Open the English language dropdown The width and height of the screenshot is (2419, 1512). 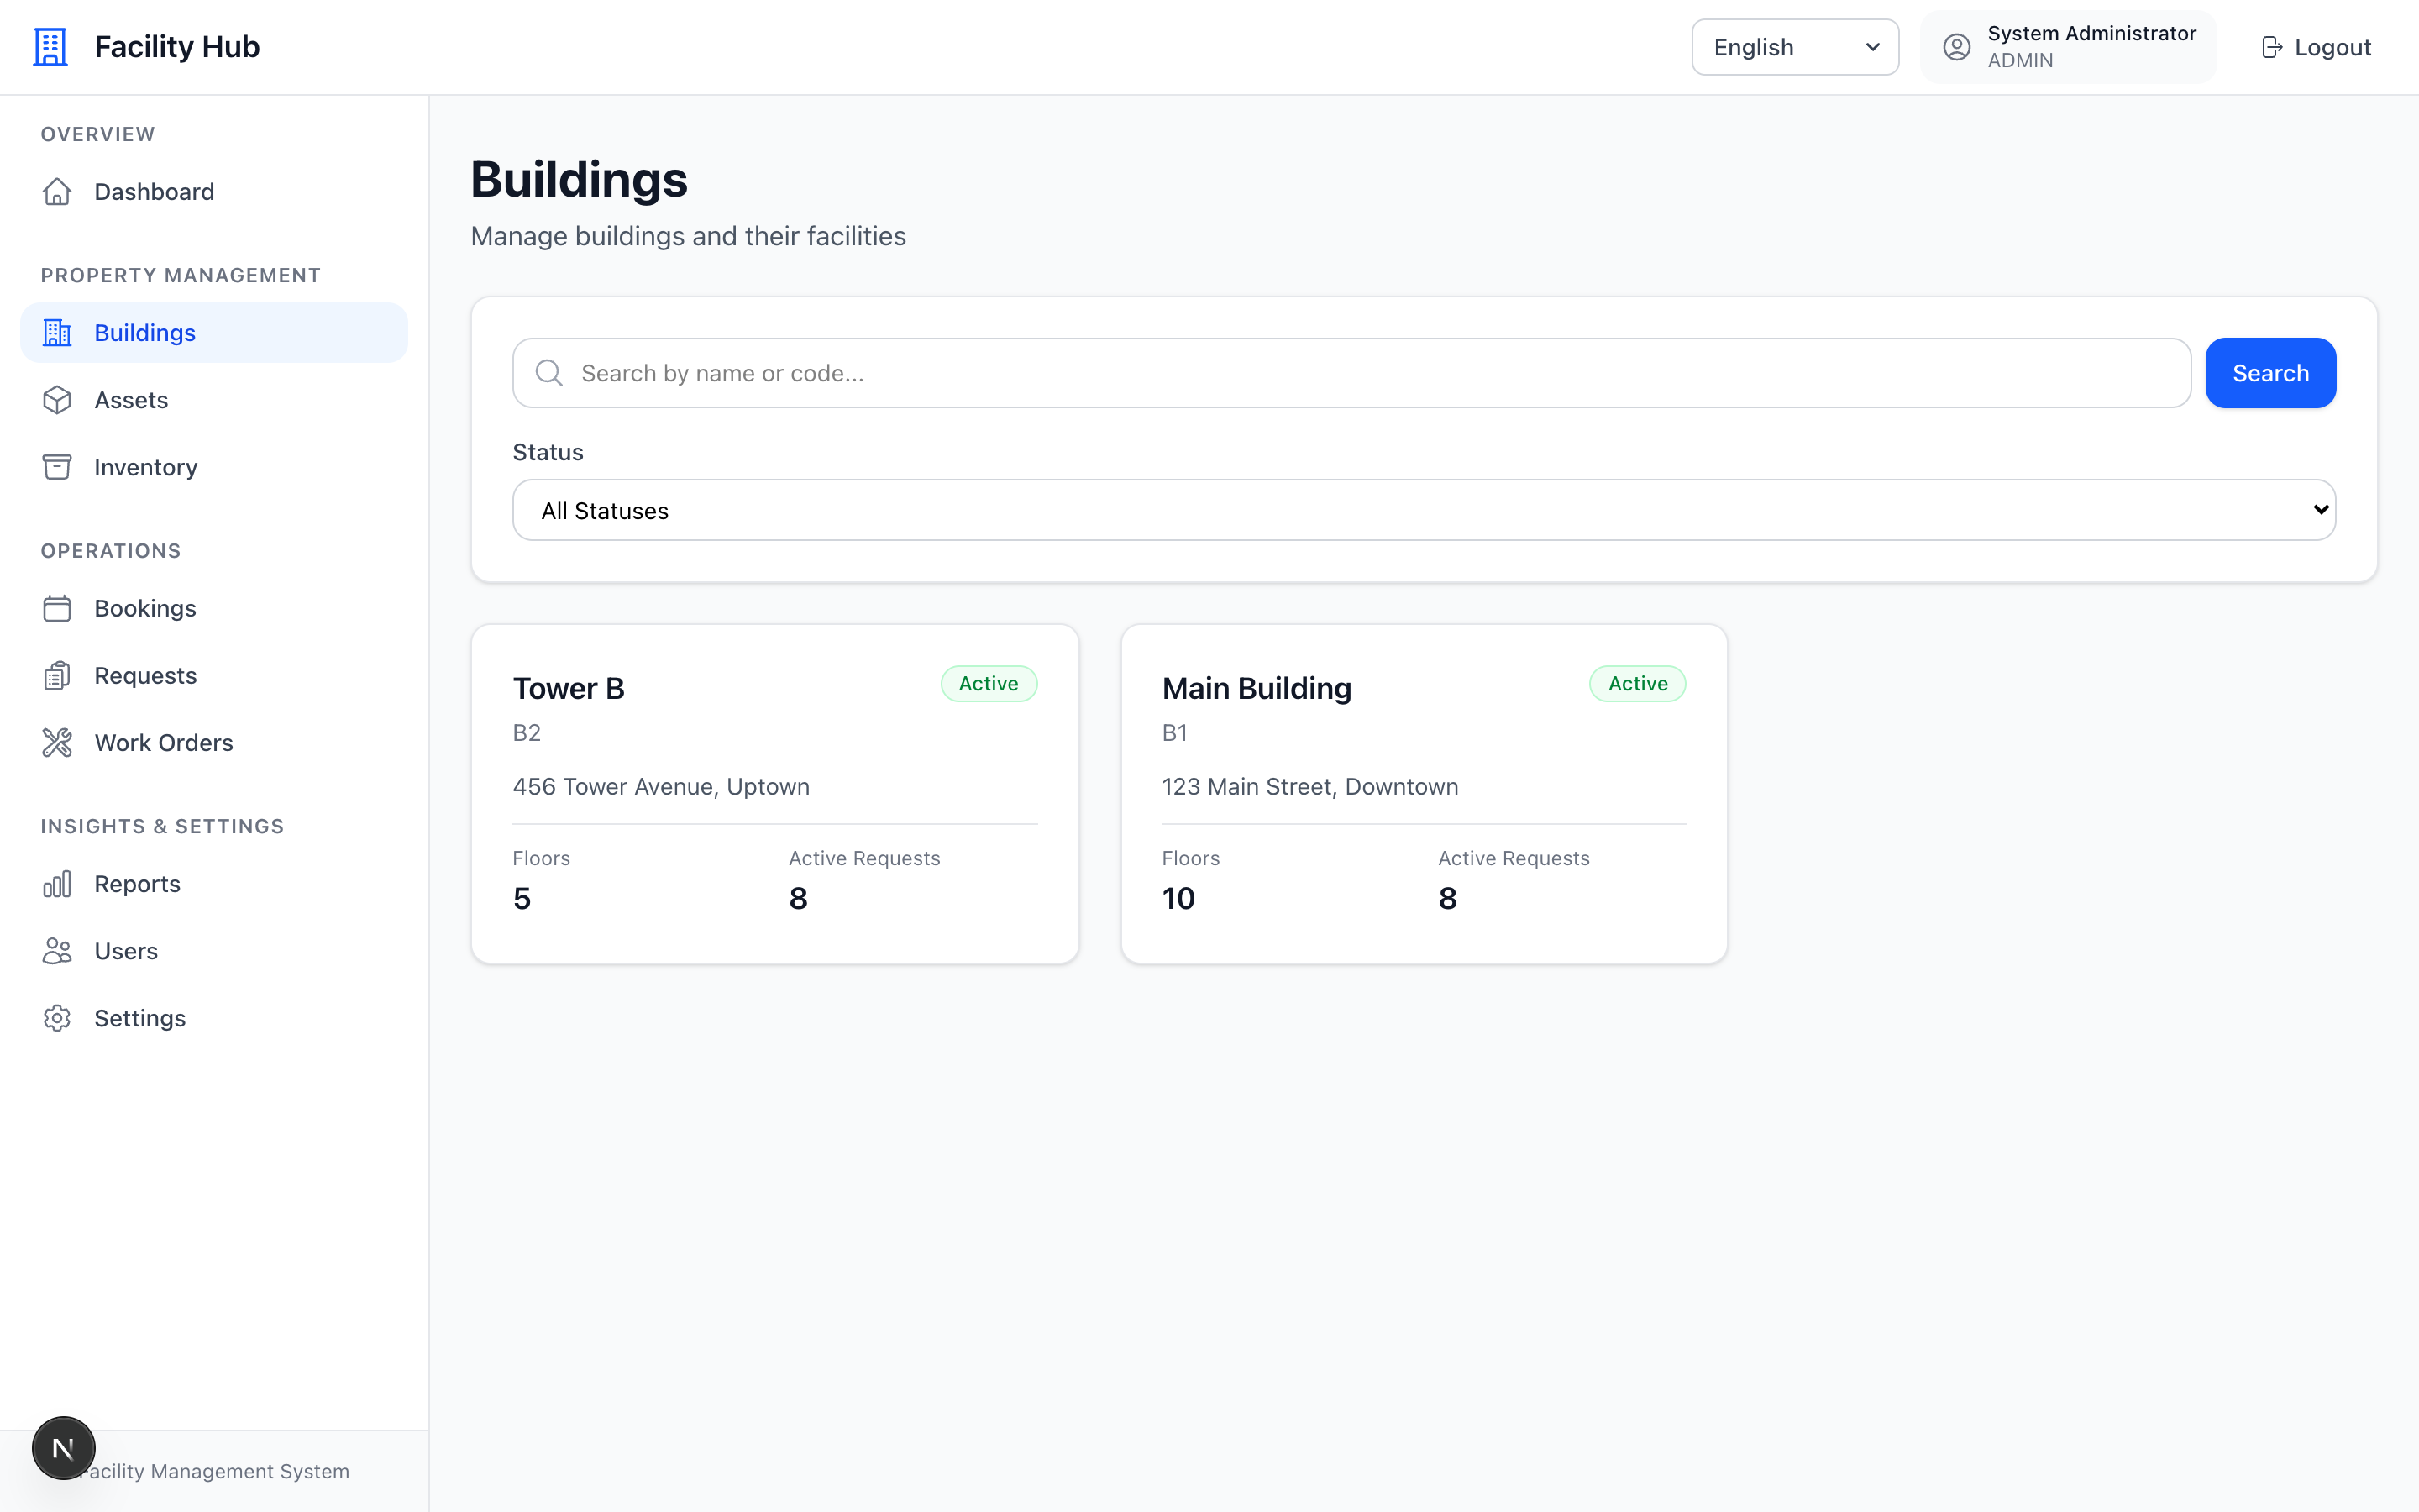tap(1794, 47)
